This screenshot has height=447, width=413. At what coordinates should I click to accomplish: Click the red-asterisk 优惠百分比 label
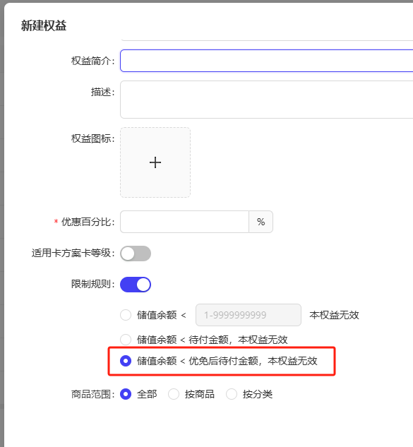pyautogui.click(x=85, y=222)
